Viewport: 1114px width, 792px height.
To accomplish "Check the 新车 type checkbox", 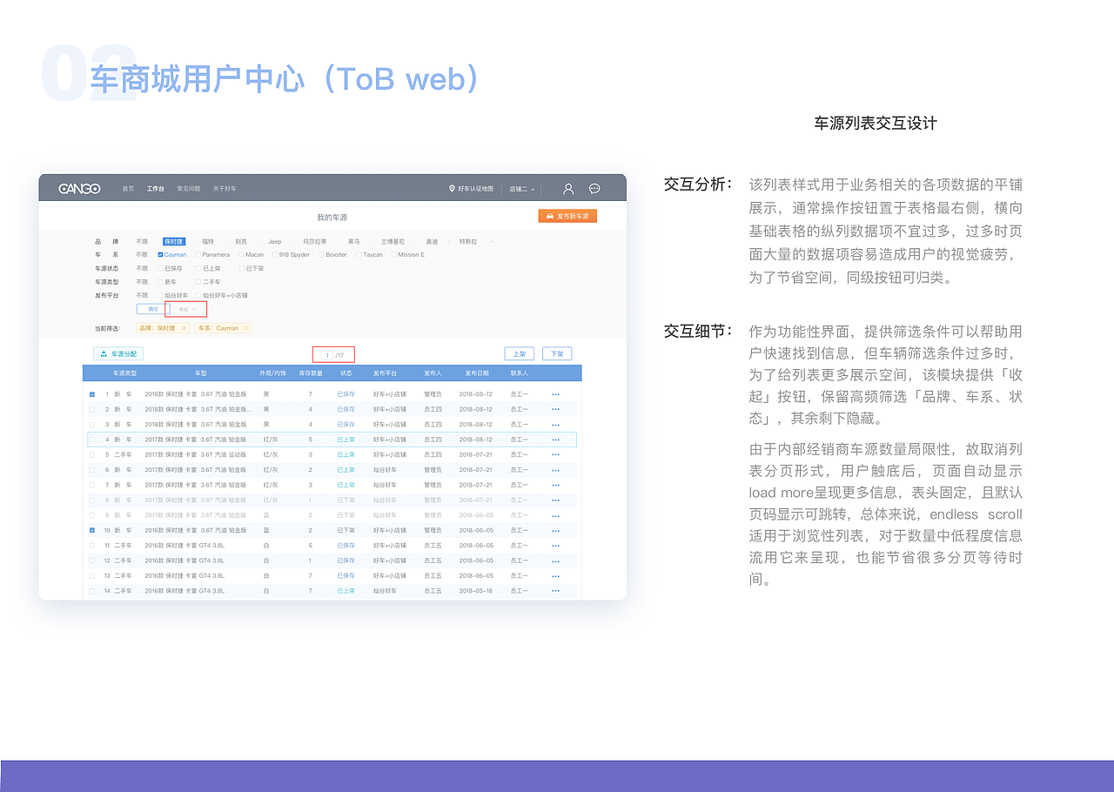I will [x=160, y=282].
